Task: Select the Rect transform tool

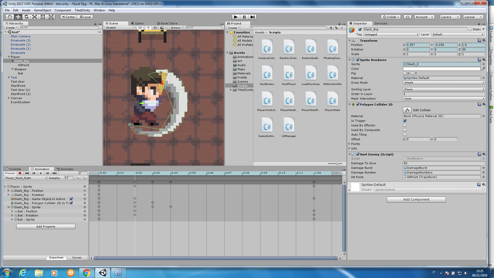Action: [x=43, y=17]
